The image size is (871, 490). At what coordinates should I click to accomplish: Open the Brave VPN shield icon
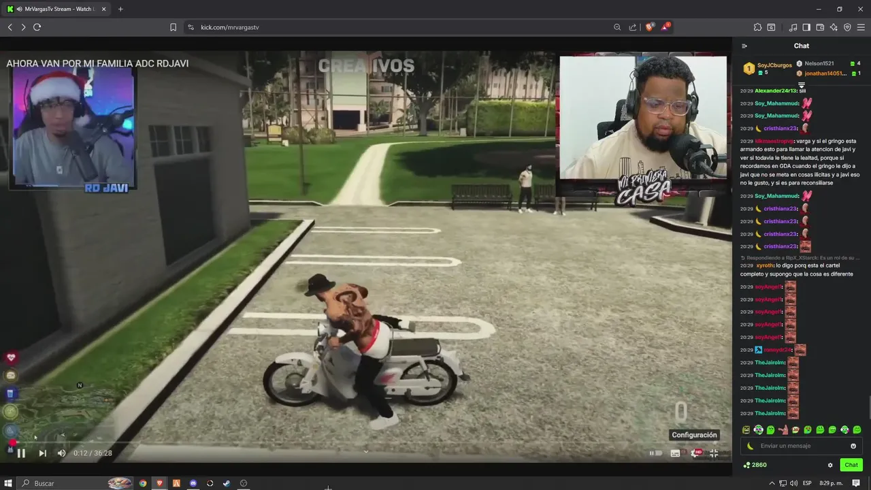(x=847, y=27)
